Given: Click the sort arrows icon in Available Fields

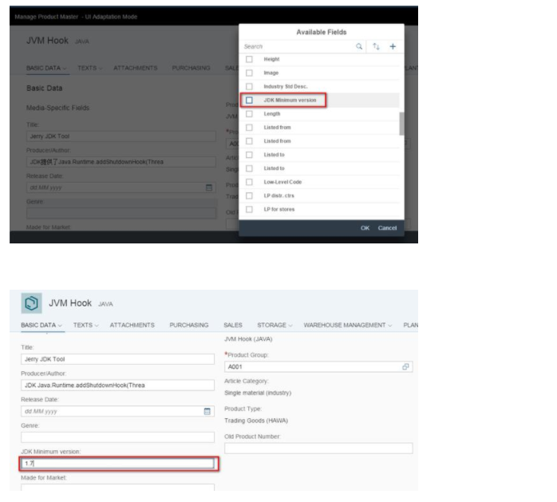Looking at the screenshot, I should (x=376, y=46).
